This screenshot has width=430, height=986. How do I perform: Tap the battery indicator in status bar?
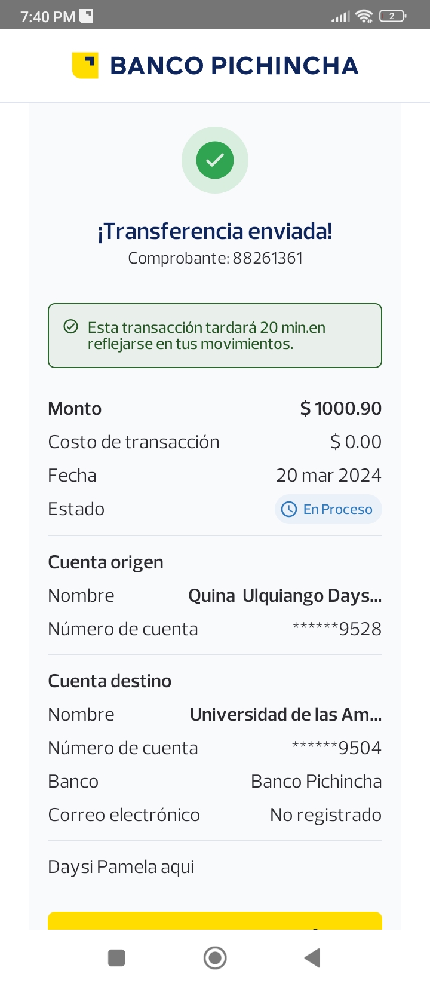tap(392, 16)
